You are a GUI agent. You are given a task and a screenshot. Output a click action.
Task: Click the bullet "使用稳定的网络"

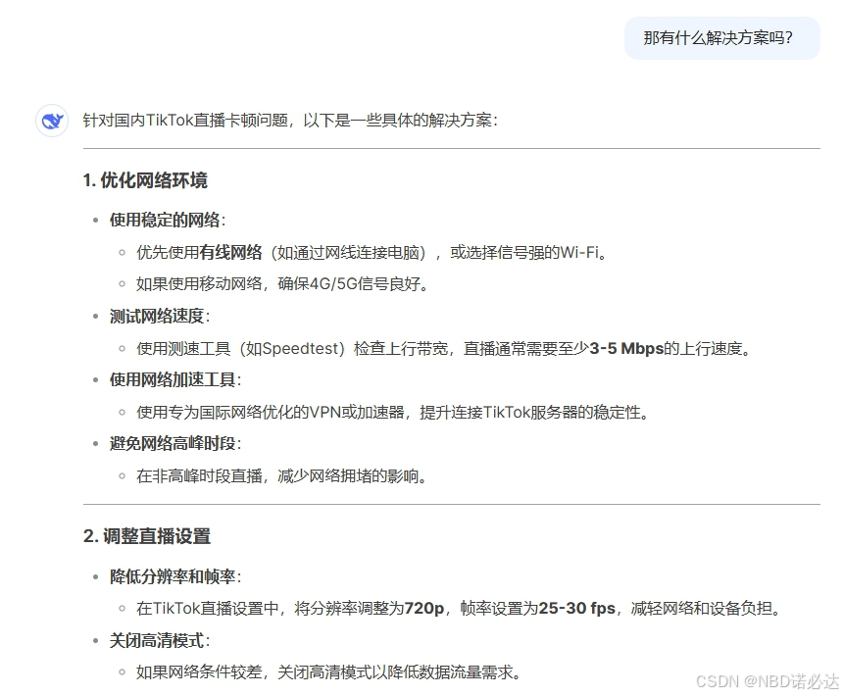(x=168, y=220)
